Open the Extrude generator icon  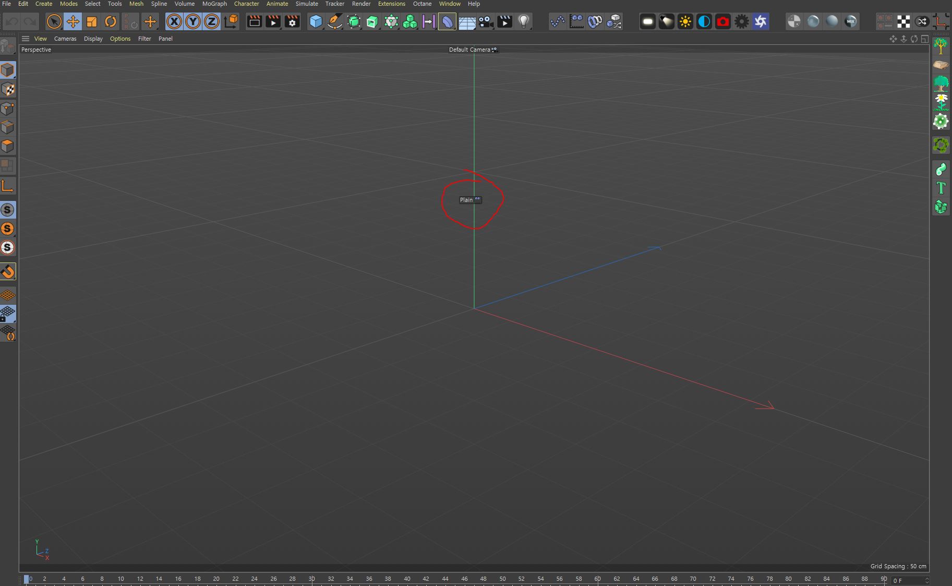tap(372, 21)
